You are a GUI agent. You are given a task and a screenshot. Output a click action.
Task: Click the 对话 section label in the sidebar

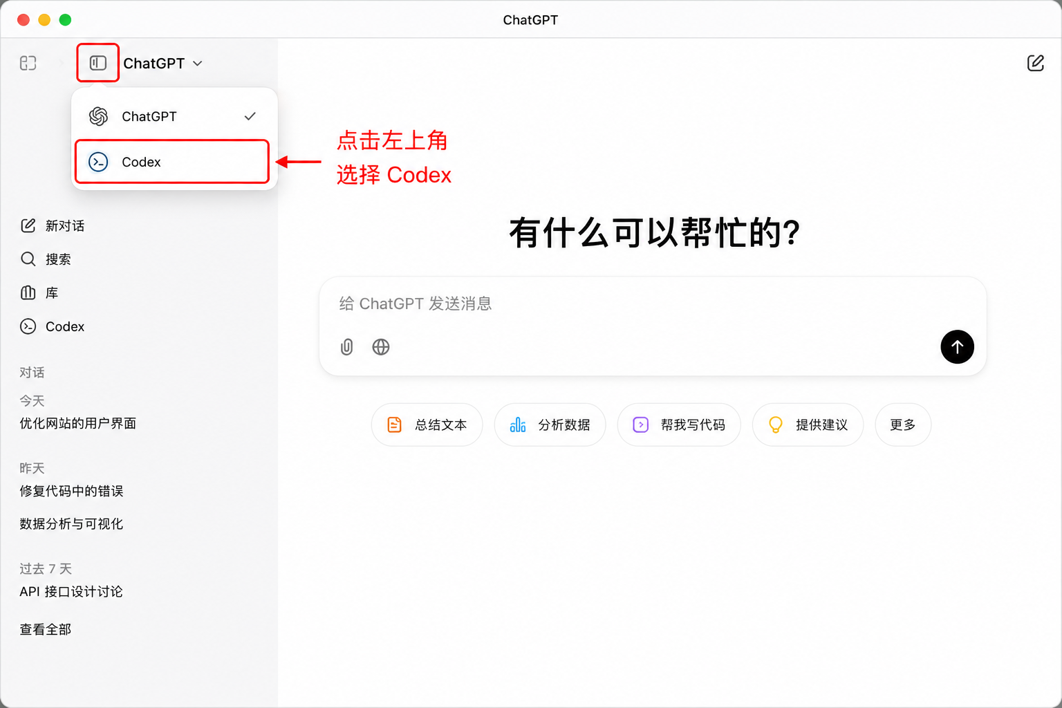pos(32,373)
